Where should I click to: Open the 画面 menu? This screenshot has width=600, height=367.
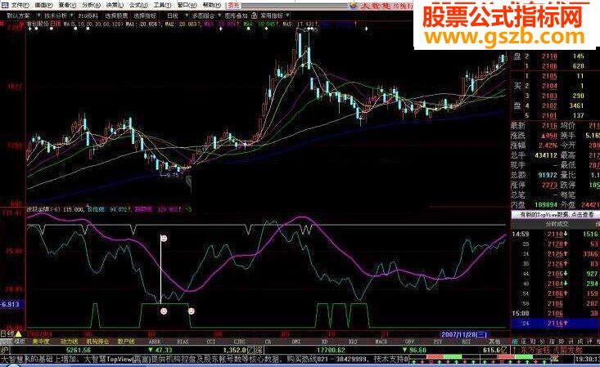coord(43,5)
